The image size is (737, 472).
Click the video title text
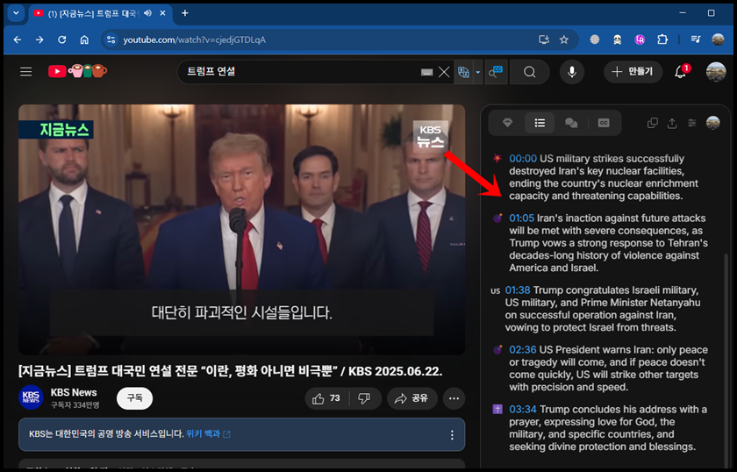230,371
